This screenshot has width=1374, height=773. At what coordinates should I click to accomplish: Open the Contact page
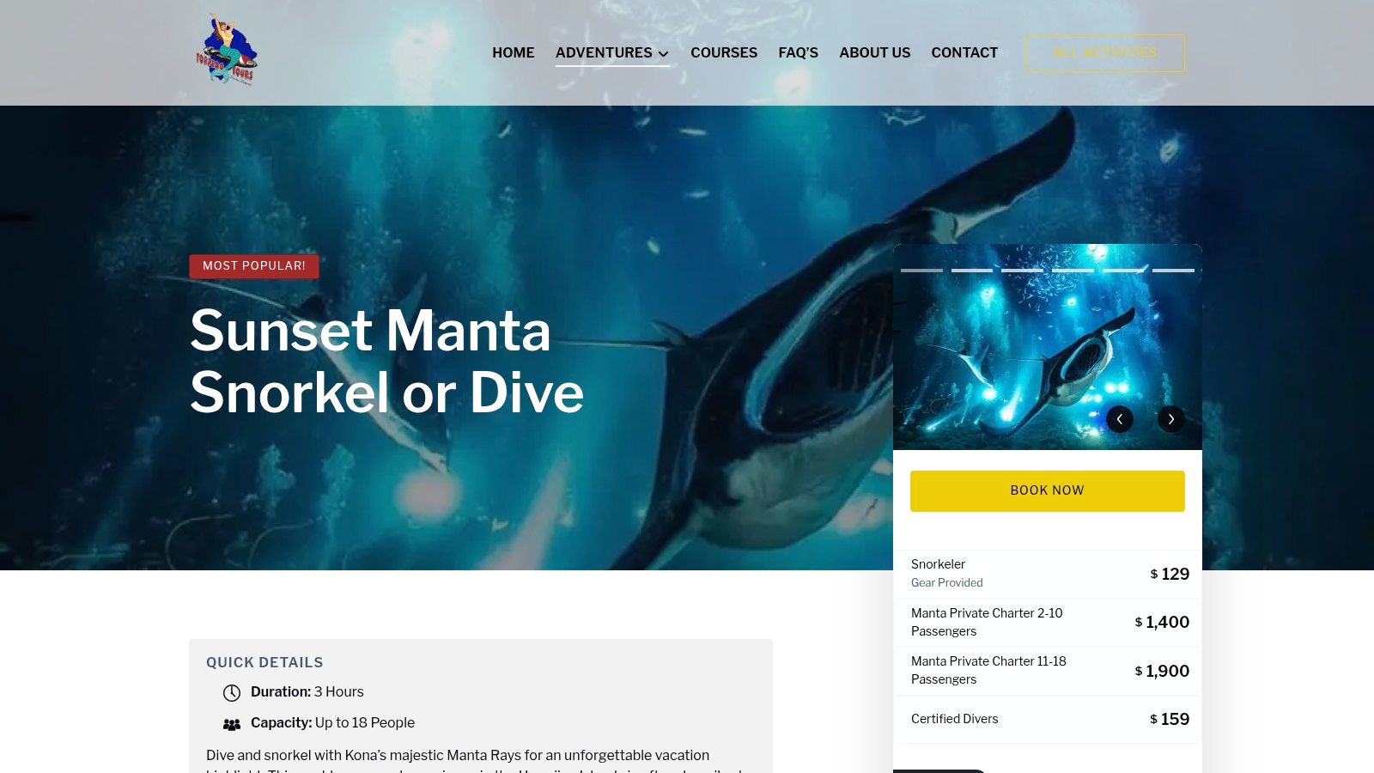[x=964, y=52]
